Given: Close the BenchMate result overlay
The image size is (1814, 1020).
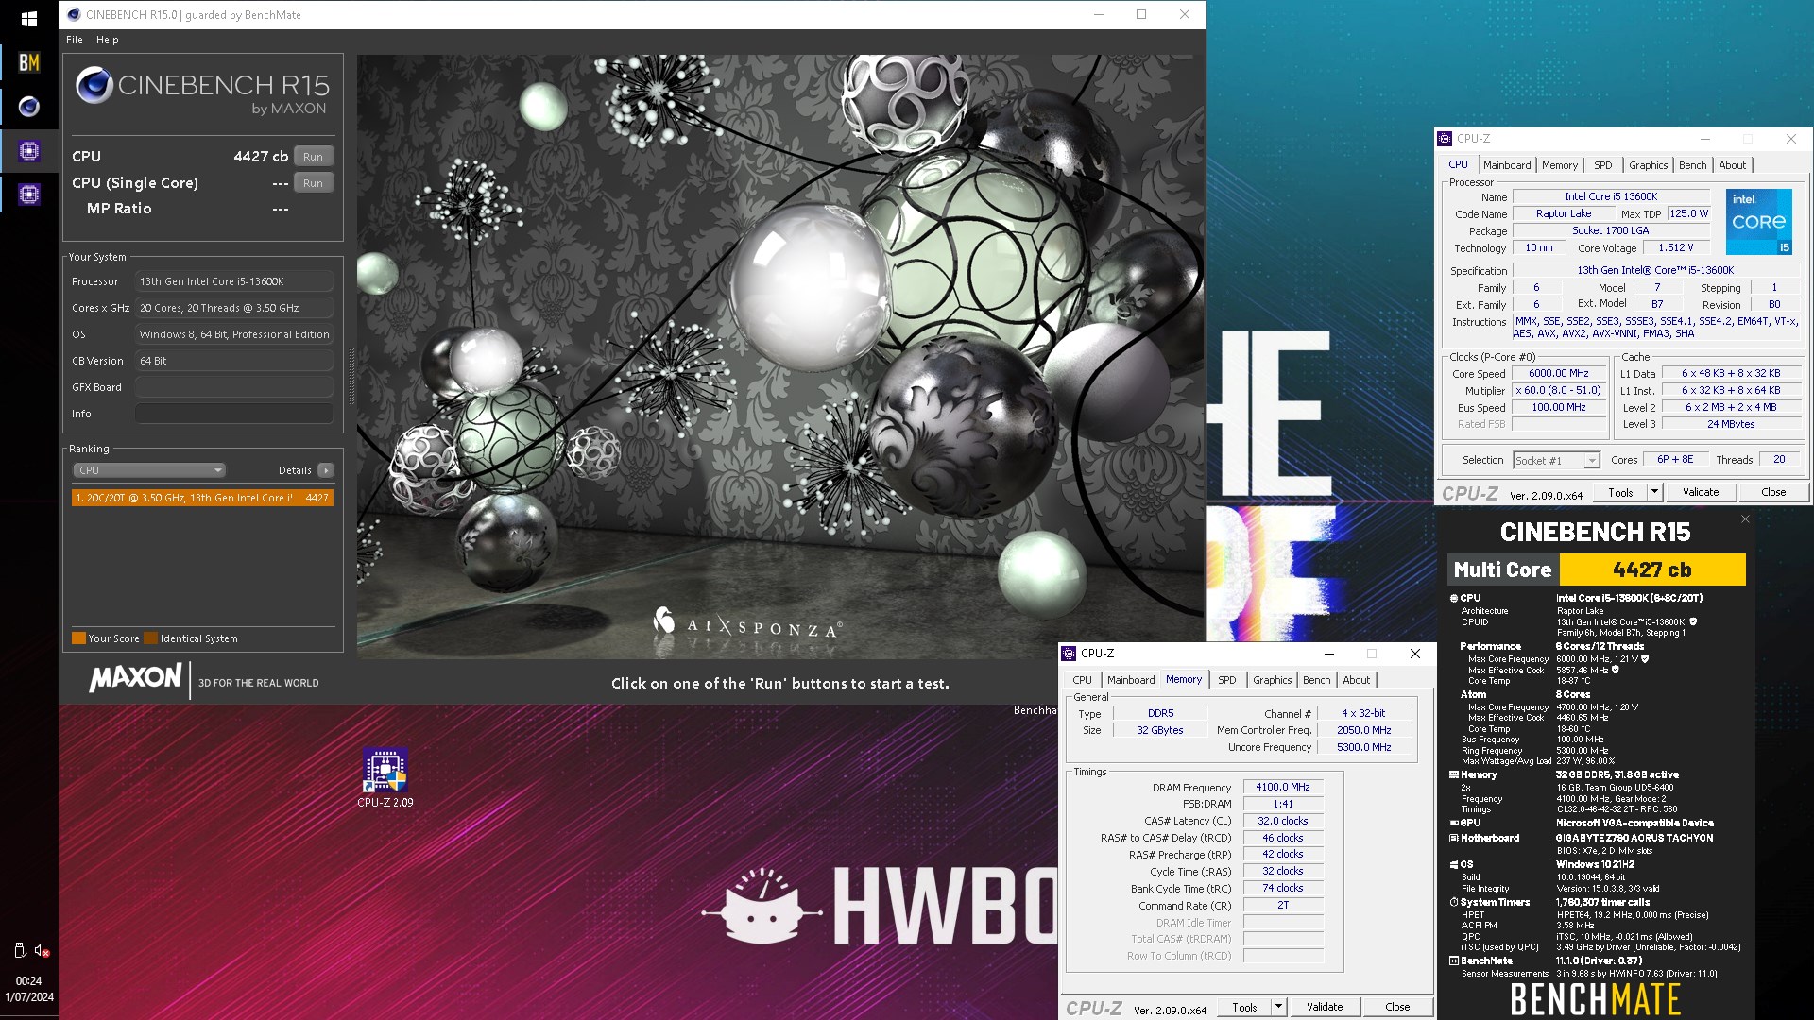Looking at the screenshot, I should [x=1745, y=519].
